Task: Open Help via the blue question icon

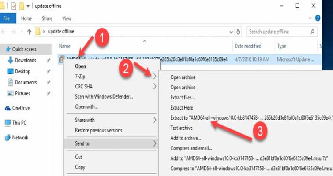Action: [x=318, y=18]
